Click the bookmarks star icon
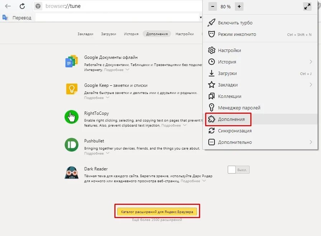This screenshot has height=236, width=321. [x=212, y=85]
